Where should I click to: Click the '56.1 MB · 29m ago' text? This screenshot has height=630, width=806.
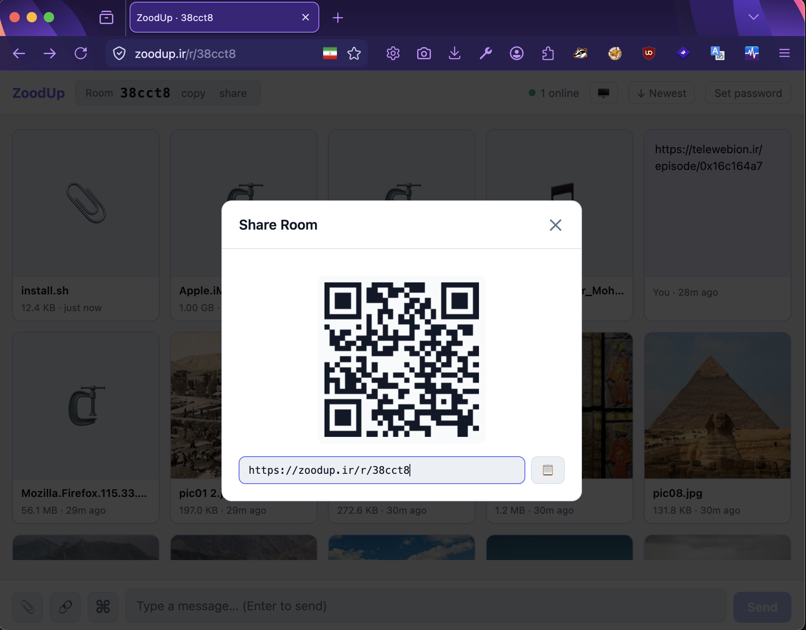click(x=64, y=510)
